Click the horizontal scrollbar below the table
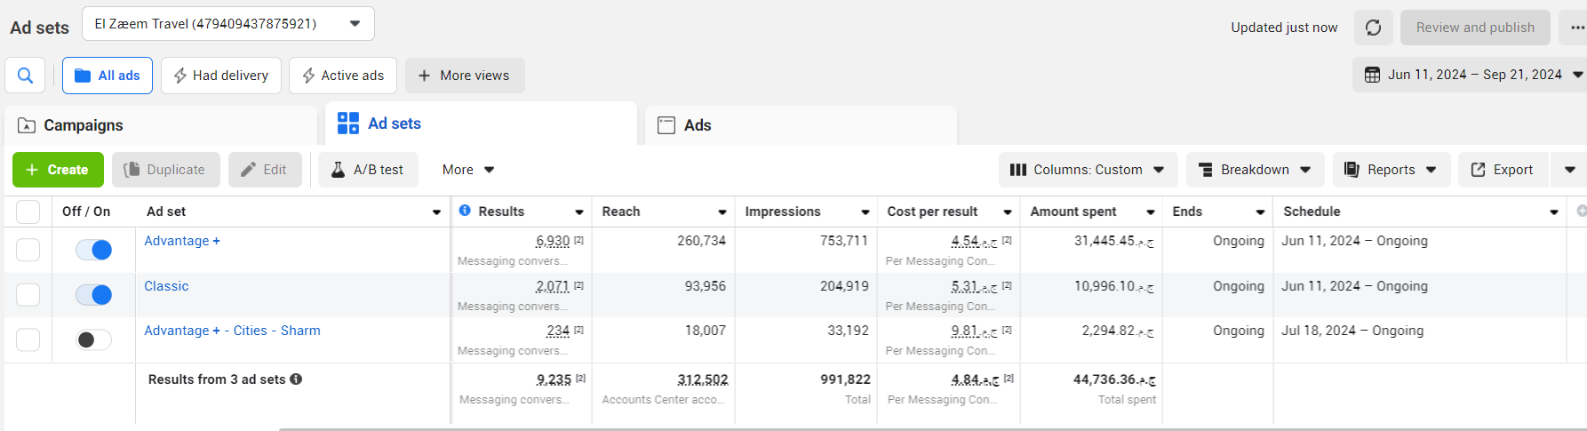This screenshot has width=1587, height=431. click(889, 429)
